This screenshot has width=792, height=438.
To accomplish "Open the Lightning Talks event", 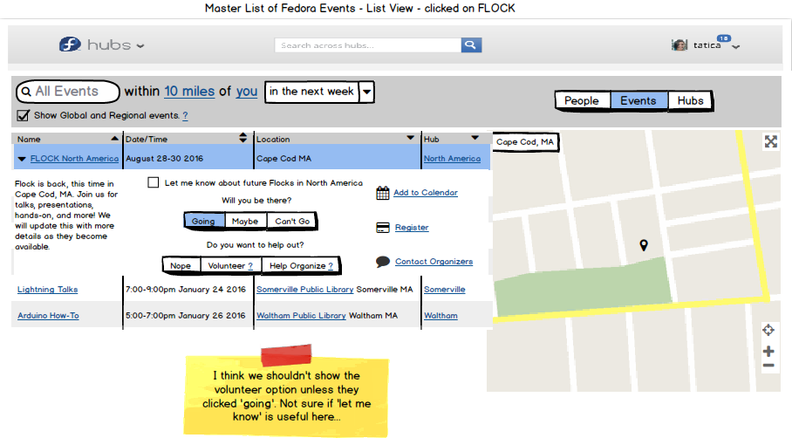I will pyautogui.click(x=47, y=290).
